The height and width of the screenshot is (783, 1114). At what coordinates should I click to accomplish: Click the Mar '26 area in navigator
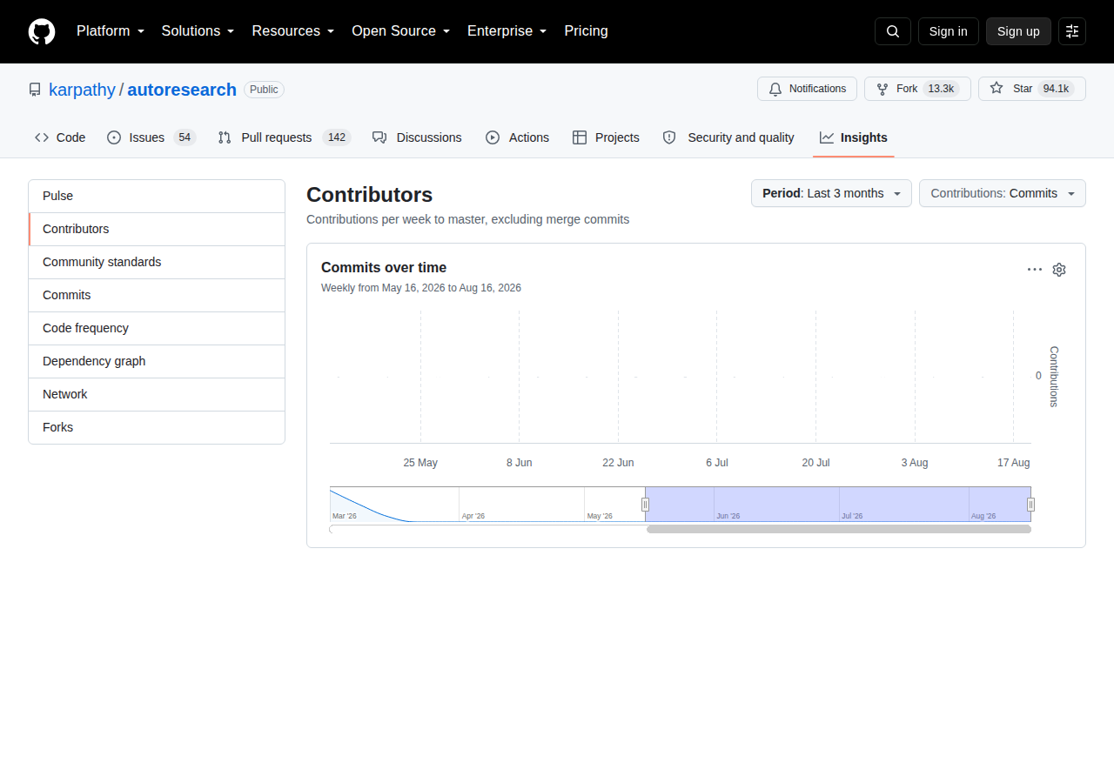coord(394,505)
